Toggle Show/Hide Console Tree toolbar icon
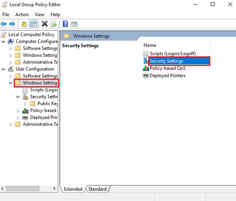Viewport: 236px width, 201px height. tap(32, 24)
